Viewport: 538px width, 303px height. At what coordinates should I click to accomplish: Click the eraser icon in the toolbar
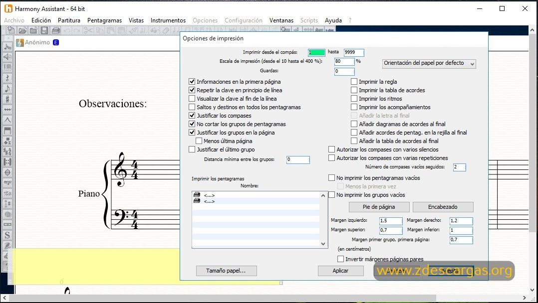pos(165,30)
